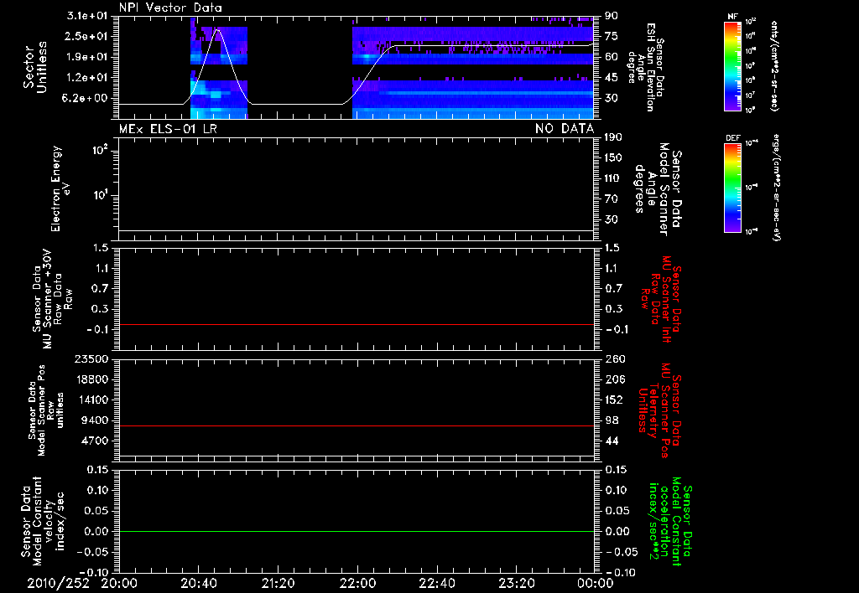Click the 'DEF' color bar label
The height and width of the screenshot is (593, 859).
click(733, 138)
